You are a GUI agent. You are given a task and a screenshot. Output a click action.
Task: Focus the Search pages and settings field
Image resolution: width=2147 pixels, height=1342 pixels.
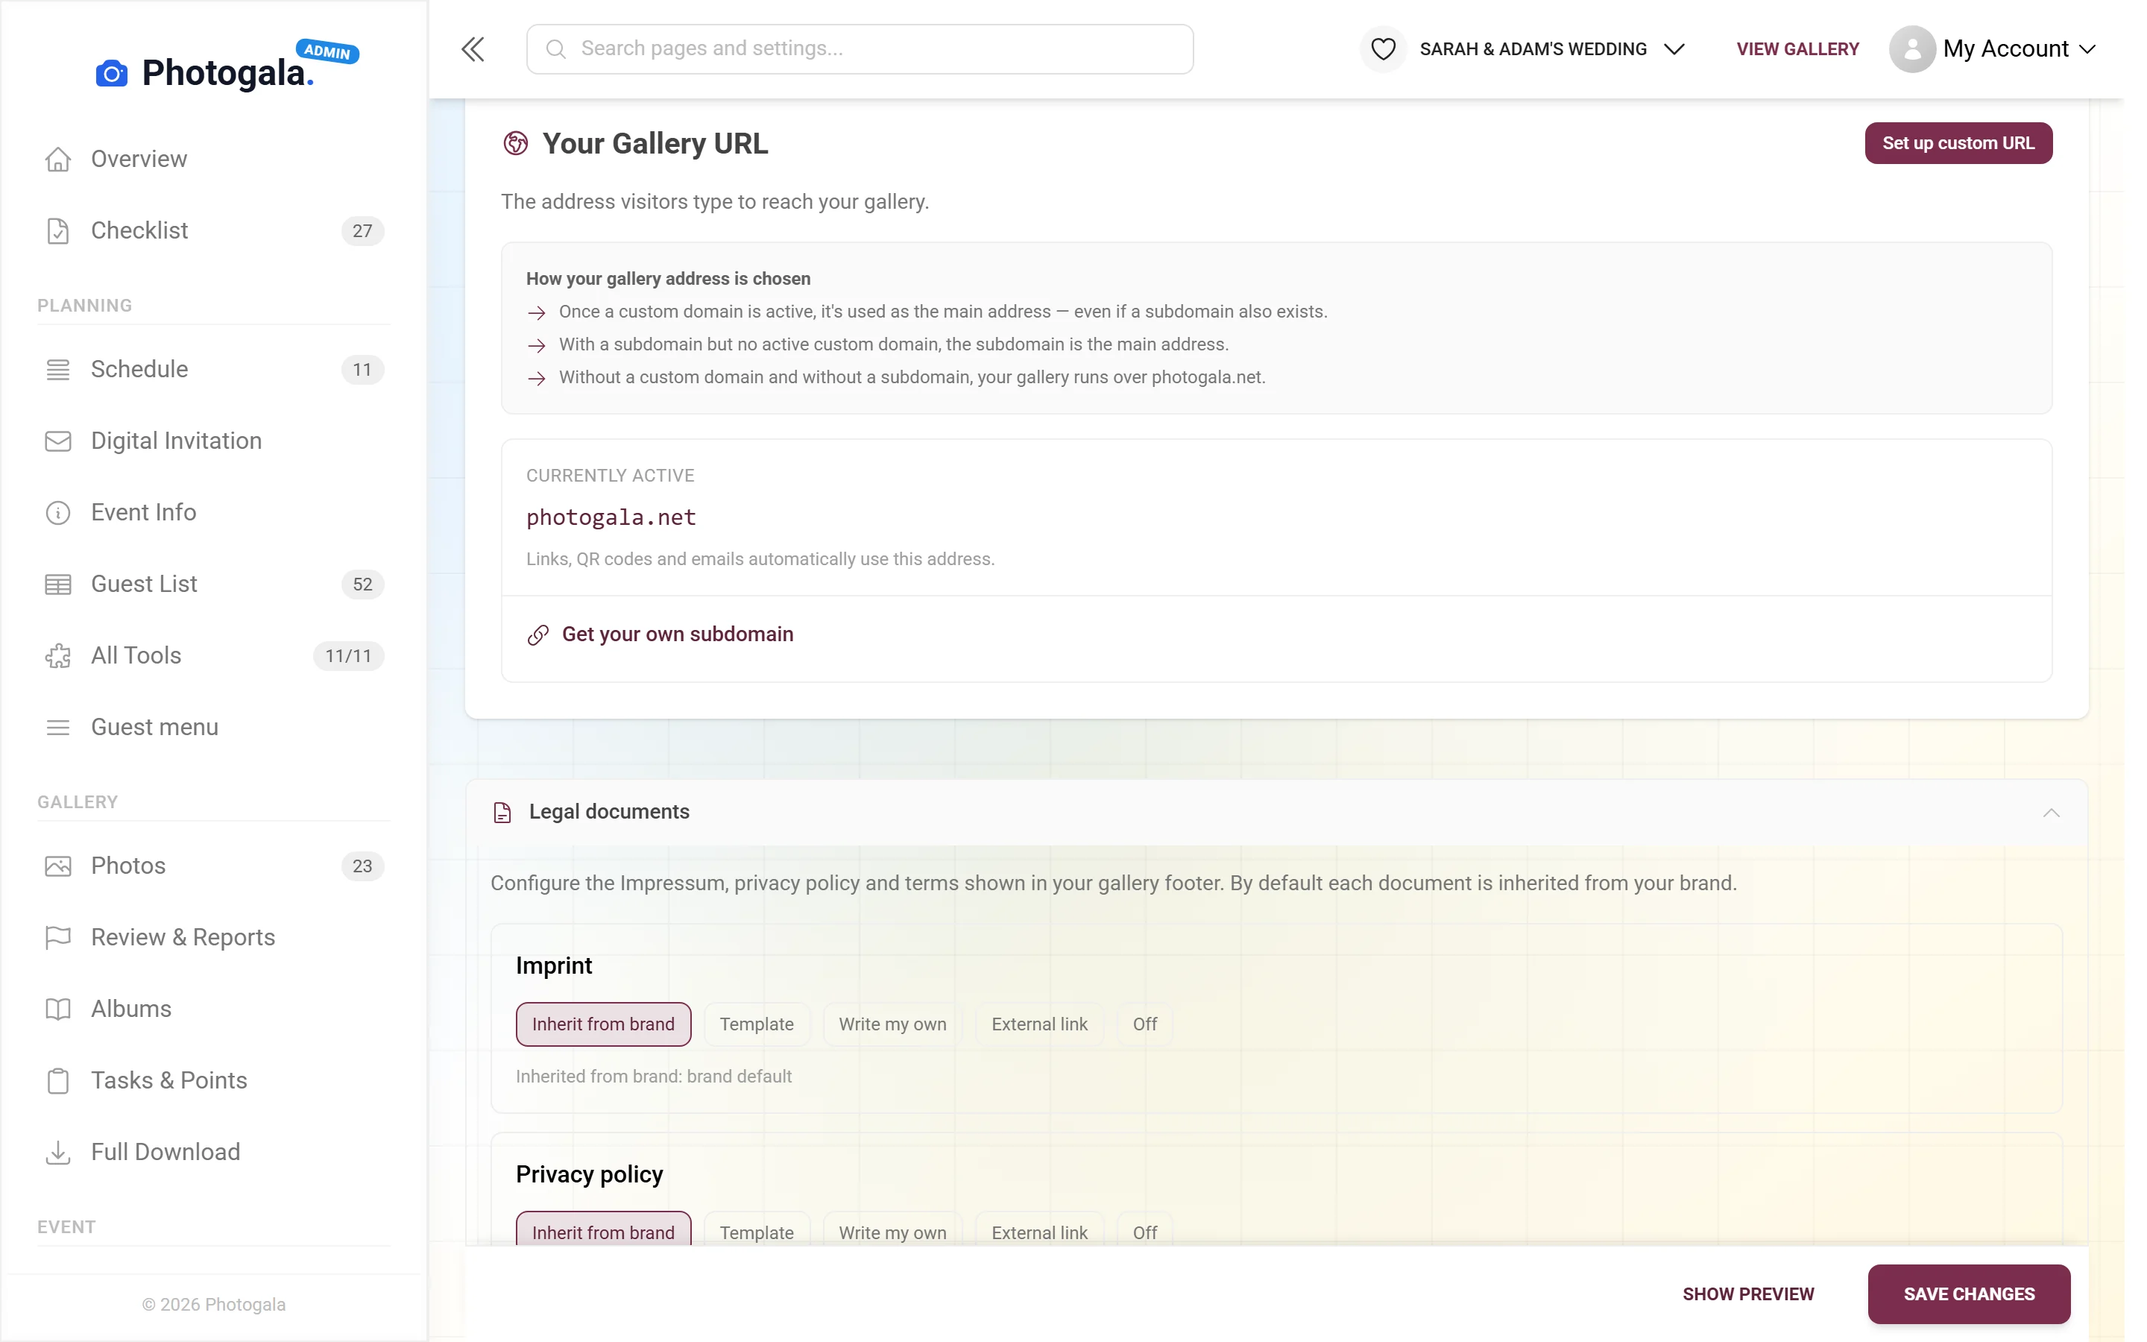859,48
